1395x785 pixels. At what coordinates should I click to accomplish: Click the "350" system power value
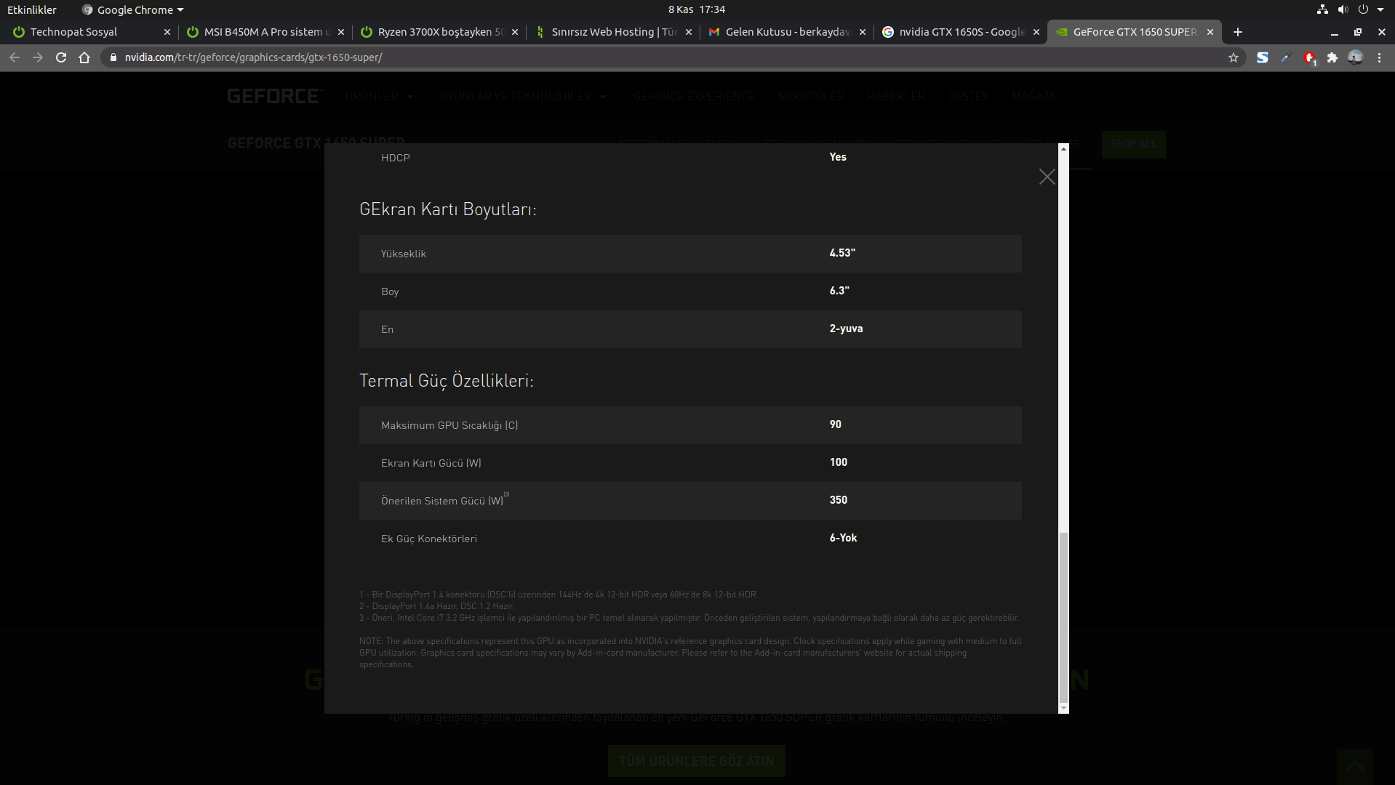pos(838,500)
